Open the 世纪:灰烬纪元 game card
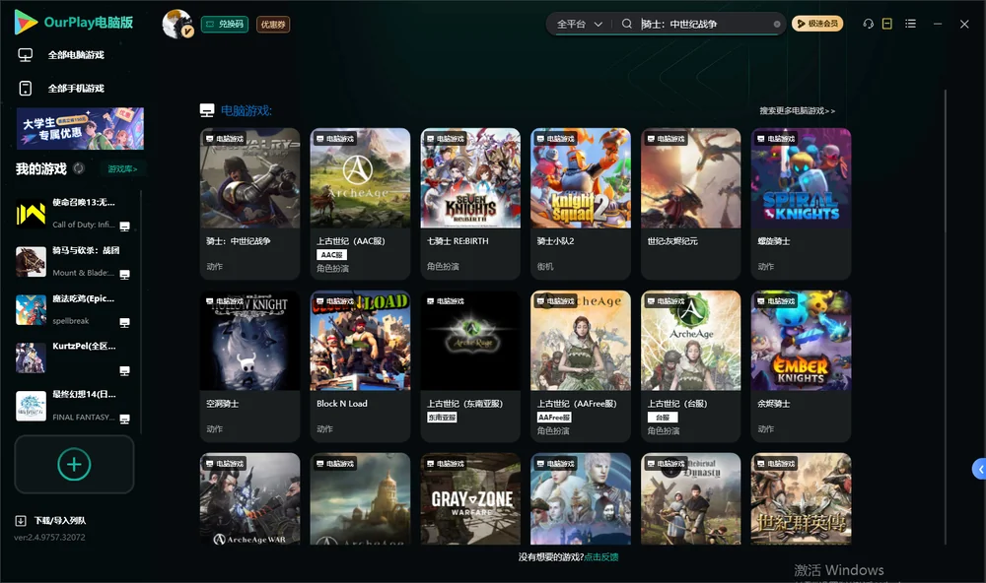 (690, 204)
